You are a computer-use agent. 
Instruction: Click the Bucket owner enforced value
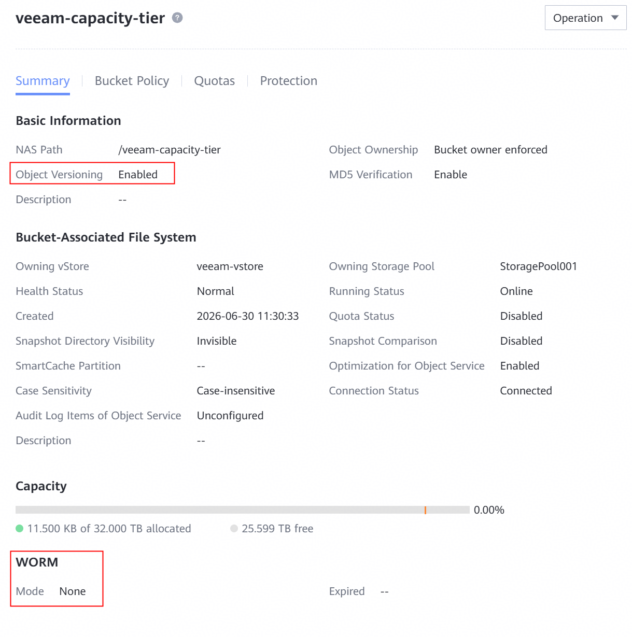[490, 150]
